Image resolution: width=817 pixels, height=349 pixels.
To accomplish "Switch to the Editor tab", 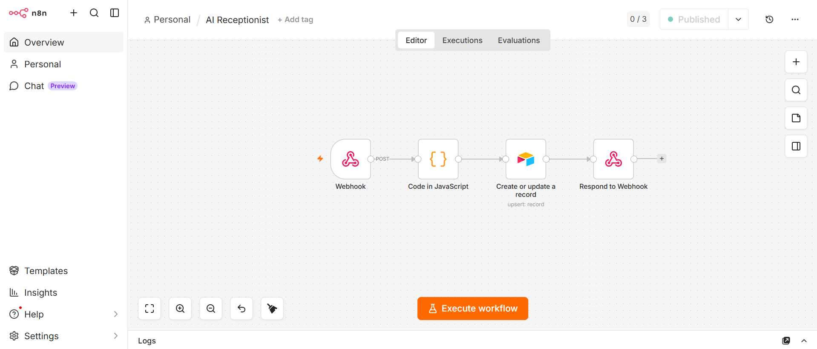I will (x=416, y=40).
